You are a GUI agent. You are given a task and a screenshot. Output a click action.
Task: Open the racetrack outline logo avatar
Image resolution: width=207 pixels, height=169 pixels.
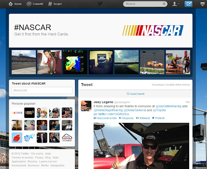[67, 138]
